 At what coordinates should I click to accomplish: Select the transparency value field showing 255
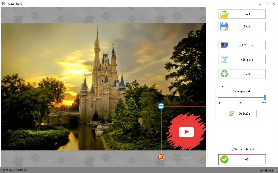point(241,103)
